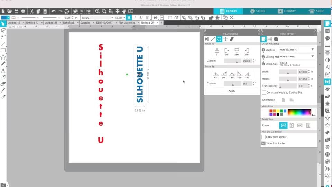Uncheck Show Cut Border checkbox

tap(264, 143)
